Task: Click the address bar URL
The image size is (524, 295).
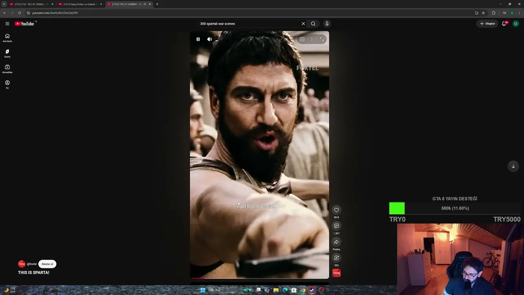Action: (55, 13)
